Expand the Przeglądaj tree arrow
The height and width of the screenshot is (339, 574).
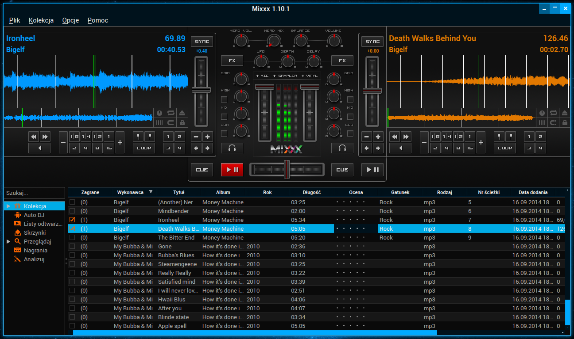pos(8,241)
